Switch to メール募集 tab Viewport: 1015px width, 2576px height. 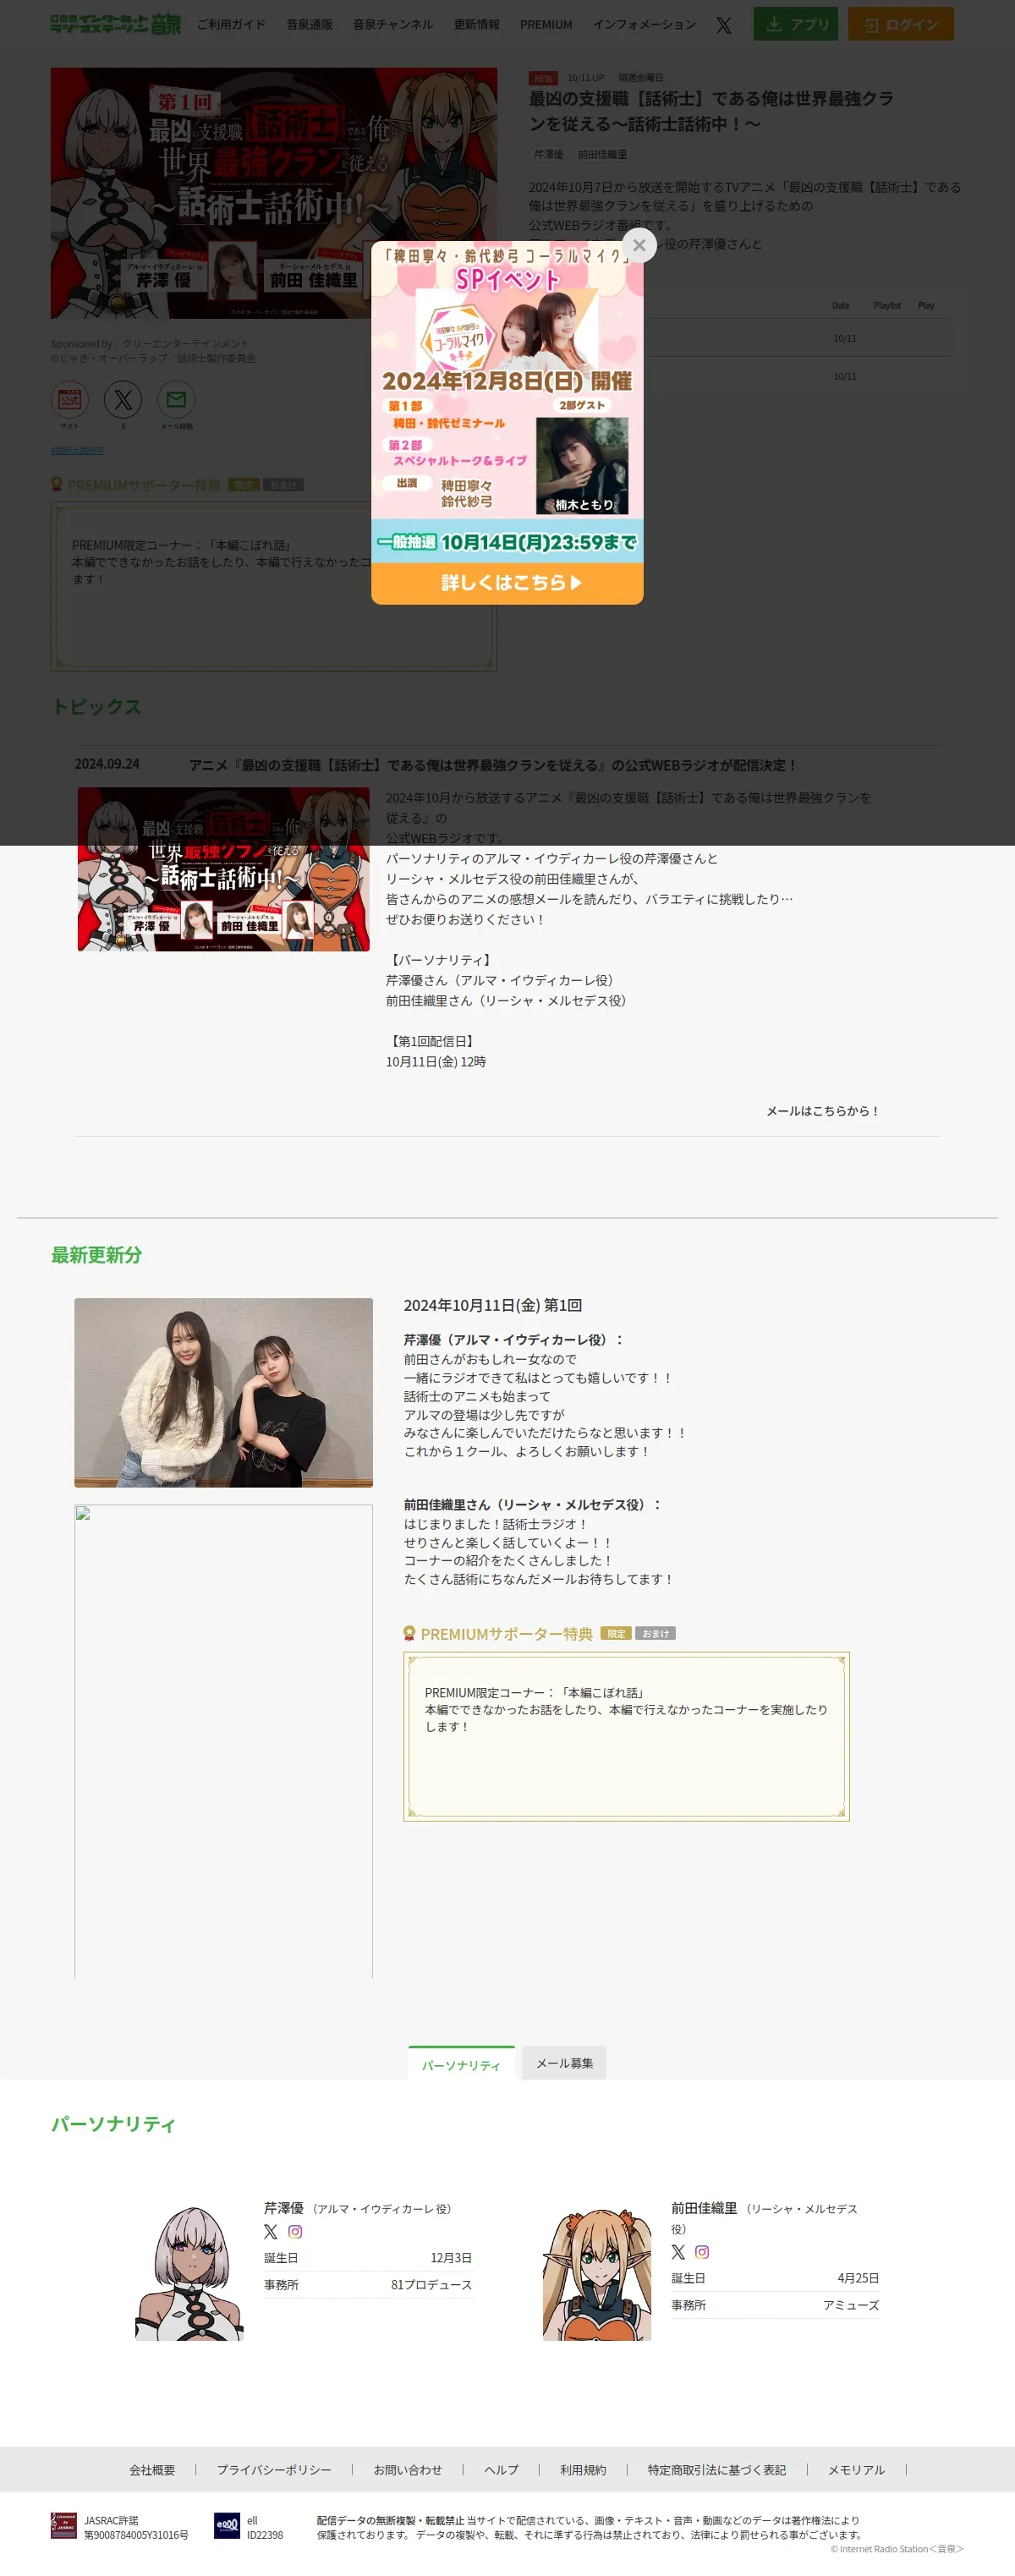tap(564, 2063)
